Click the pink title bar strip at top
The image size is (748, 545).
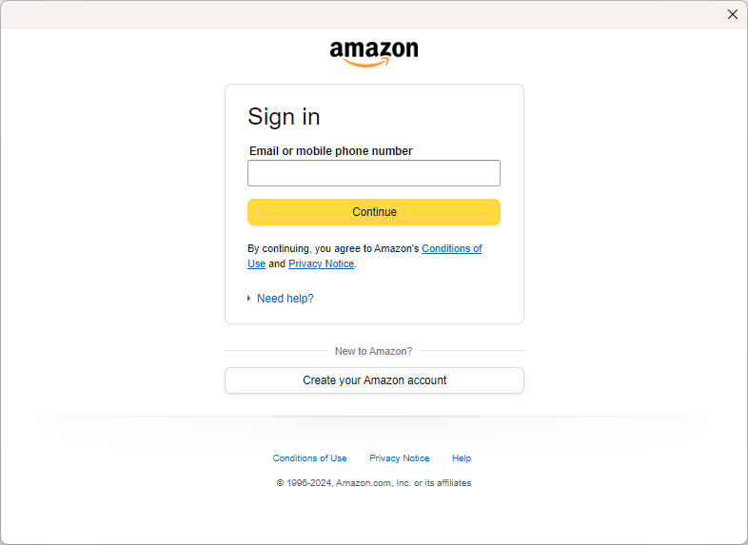point(362,14)
